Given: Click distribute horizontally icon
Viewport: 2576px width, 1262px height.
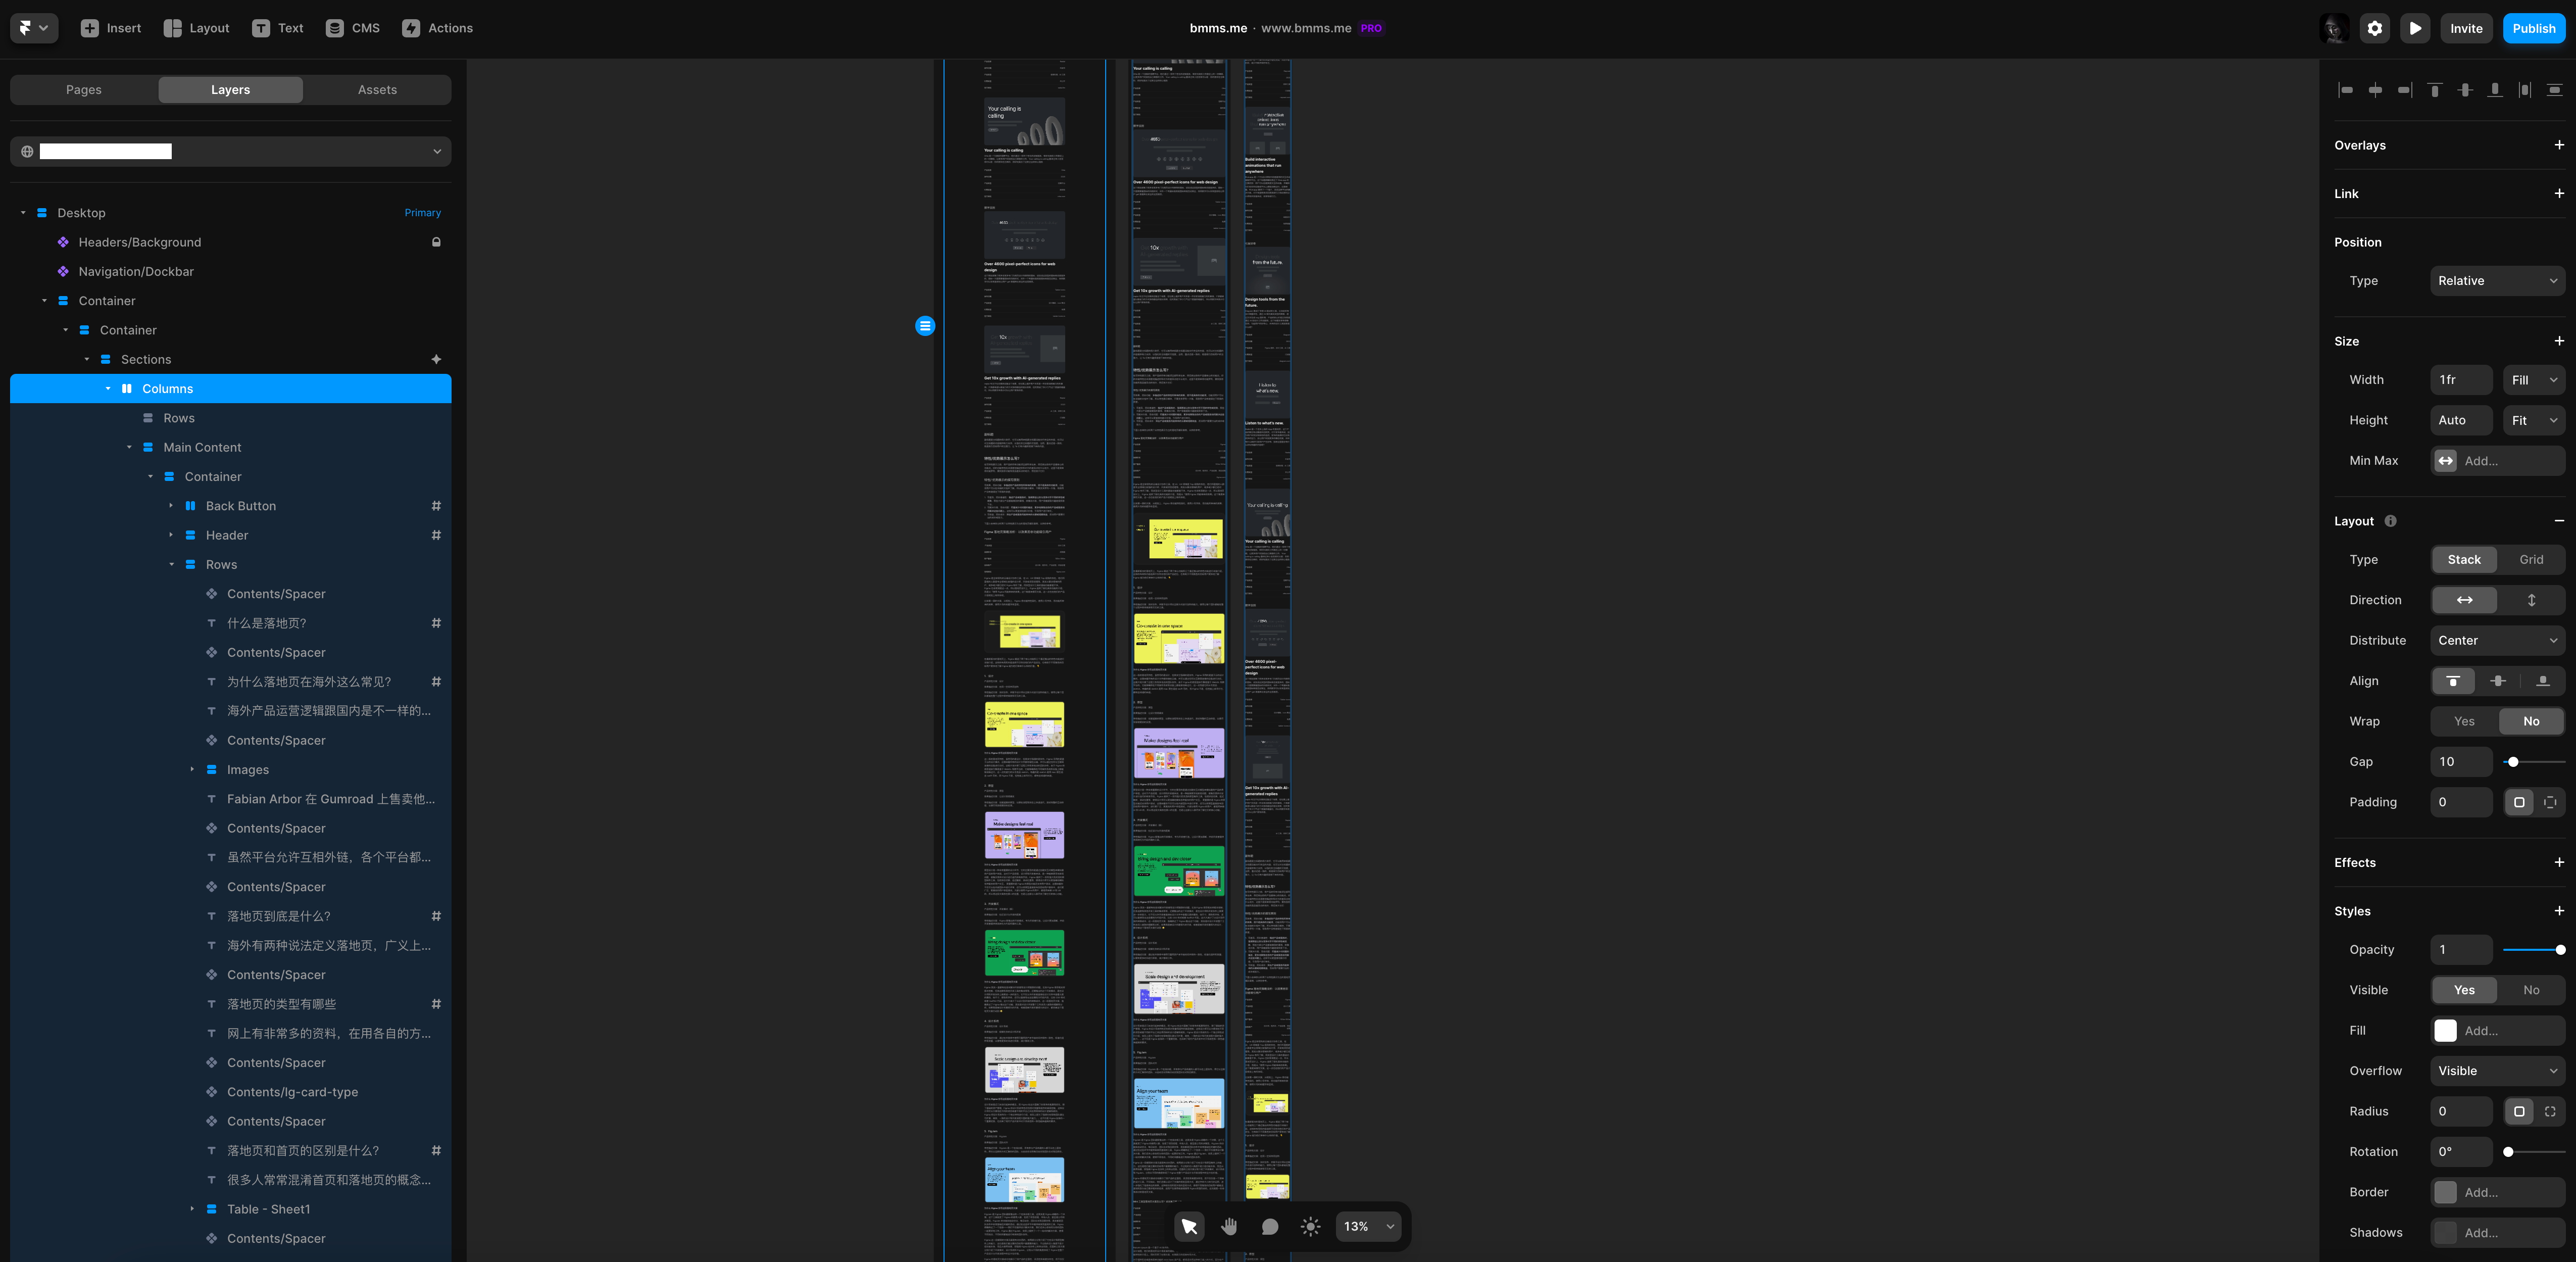Looking at the screenshot, I should [x=2525, y=90].
